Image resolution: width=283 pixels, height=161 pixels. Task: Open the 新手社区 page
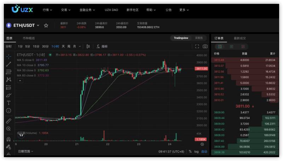coord(132,10)
